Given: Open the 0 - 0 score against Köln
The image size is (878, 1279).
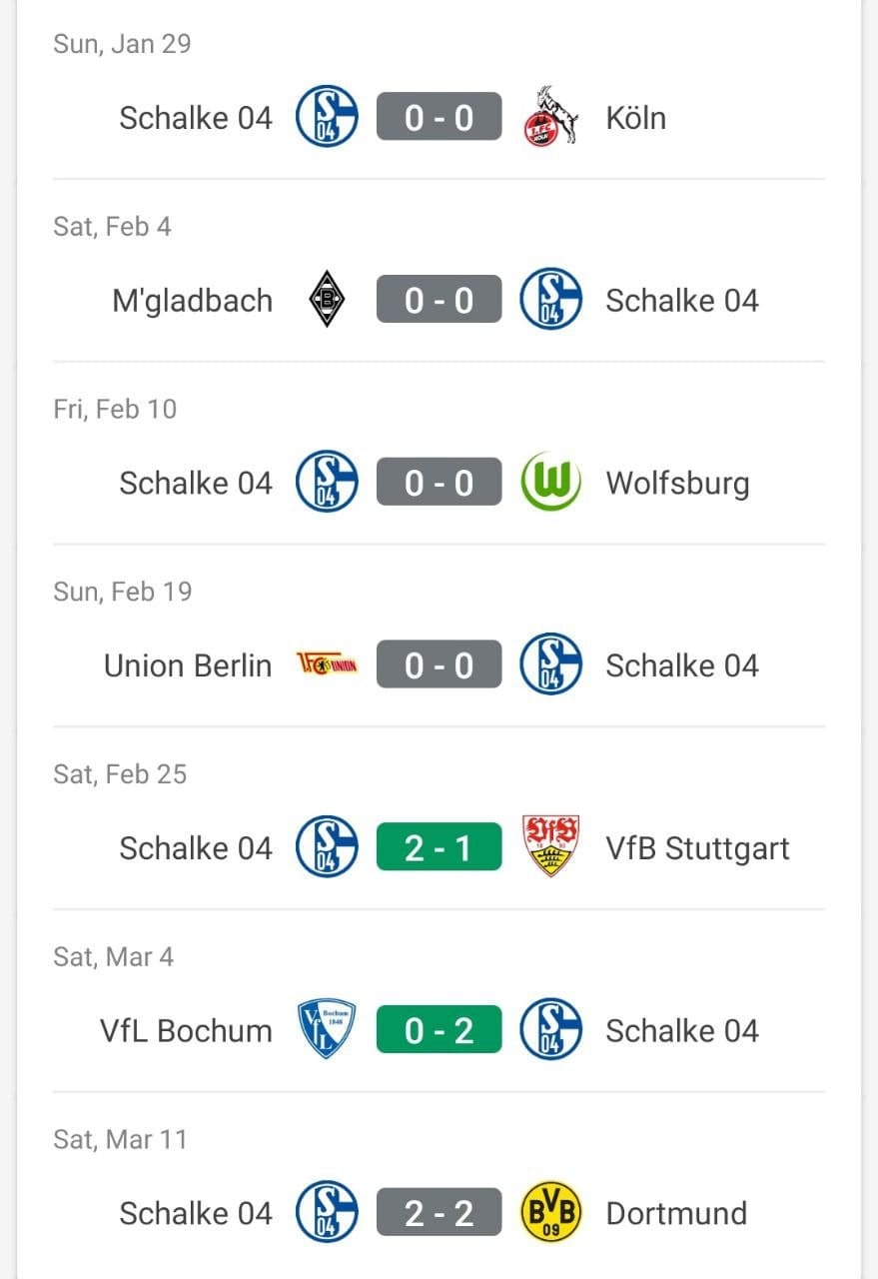Looking at the screenshot, I should tap(439, 118).
